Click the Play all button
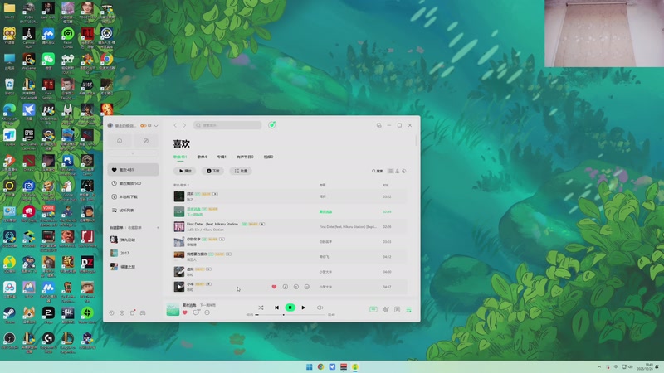Screen dimensions: 664x373 pyautogui.click(x=184, y=171)
